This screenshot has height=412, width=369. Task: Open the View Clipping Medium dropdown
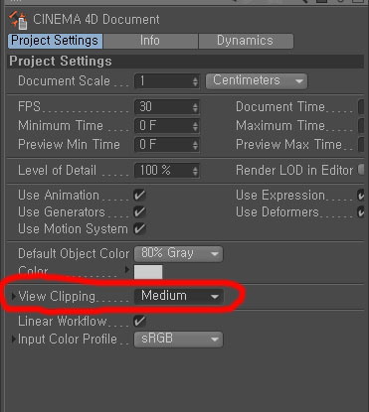[178, 296]
